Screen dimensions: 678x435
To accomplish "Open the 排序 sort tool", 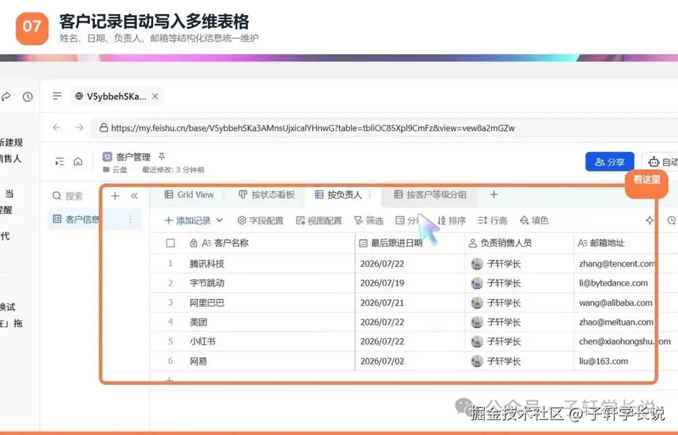I will [452, 220].
